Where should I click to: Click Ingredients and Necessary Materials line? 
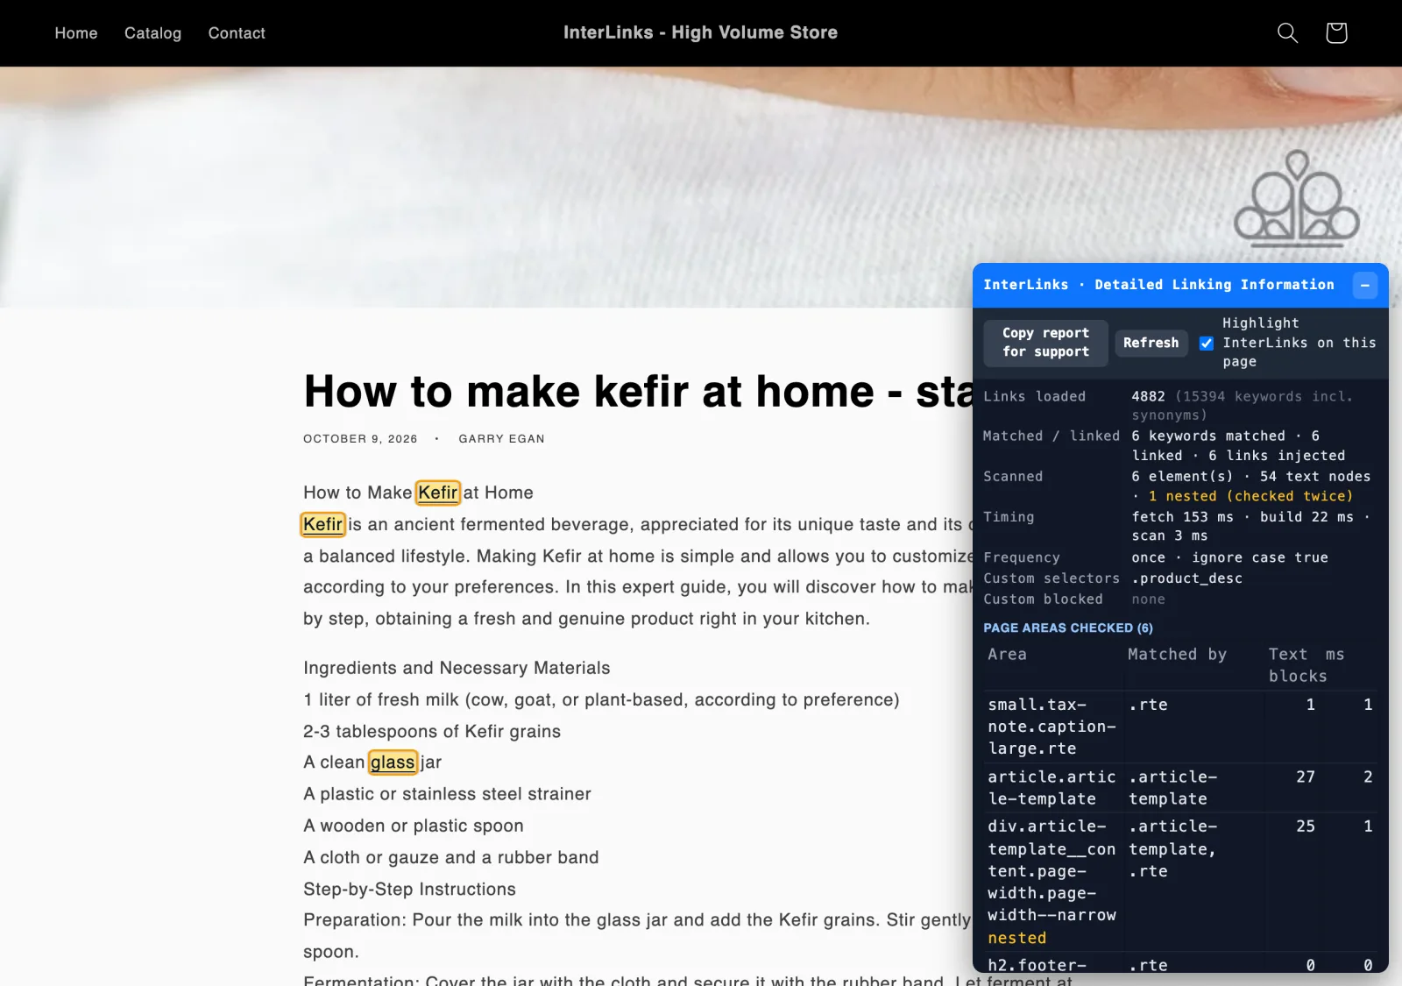tap(457, 668)
